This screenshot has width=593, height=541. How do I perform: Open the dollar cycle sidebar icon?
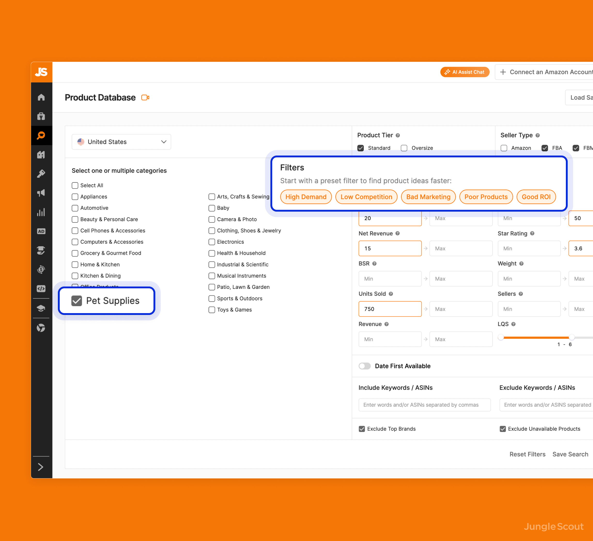pyautogui.click(x=41, y=269)
